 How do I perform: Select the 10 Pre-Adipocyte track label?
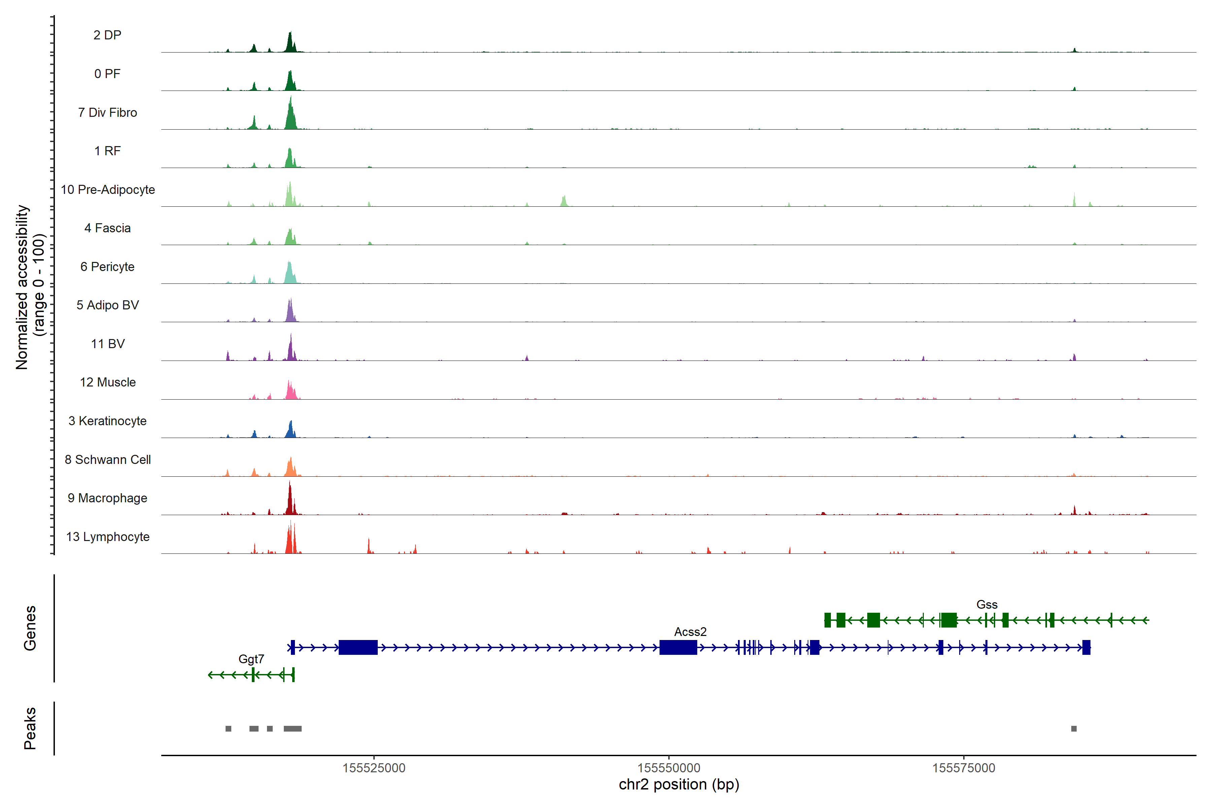tap(108, 190)
